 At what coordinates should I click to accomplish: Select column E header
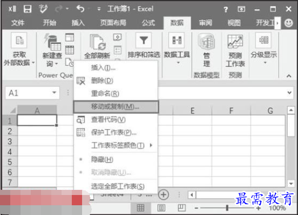pos(192,111)
